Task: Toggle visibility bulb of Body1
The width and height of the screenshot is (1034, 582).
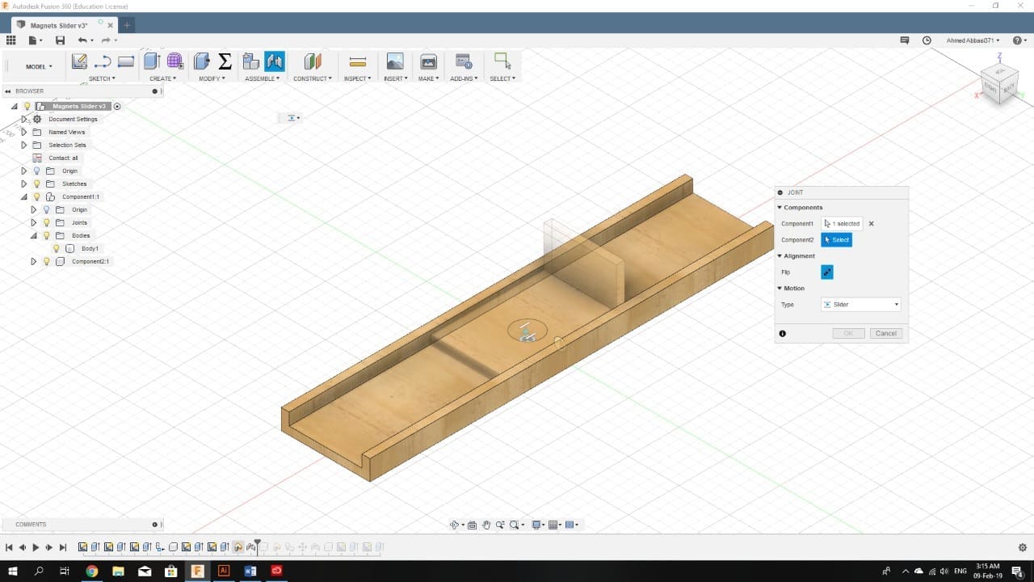Action: tap(57, 249)
